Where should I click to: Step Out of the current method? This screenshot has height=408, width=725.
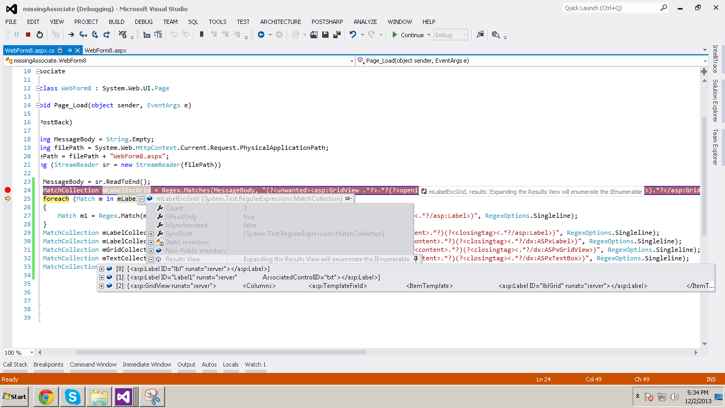[107, 35]
